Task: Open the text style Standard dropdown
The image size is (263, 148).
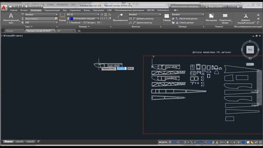Action: pos(41,15)
